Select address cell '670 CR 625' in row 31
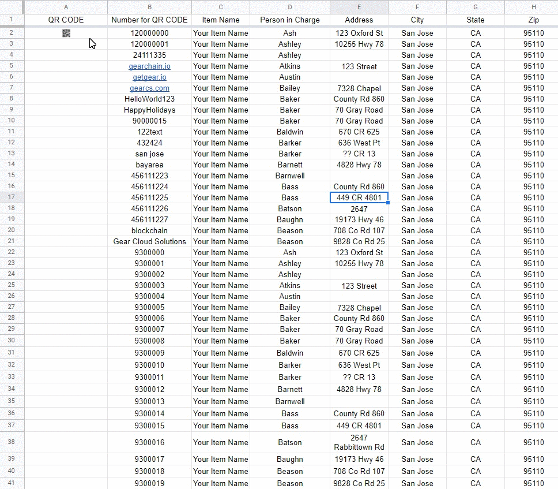 click(359, 353)
